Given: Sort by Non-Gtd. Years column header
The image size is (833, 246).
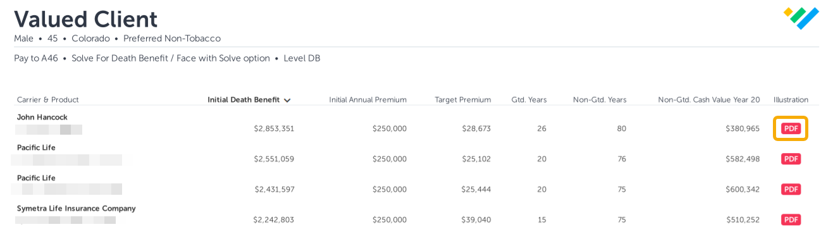Looking at the screenshot, I should 600,100.
